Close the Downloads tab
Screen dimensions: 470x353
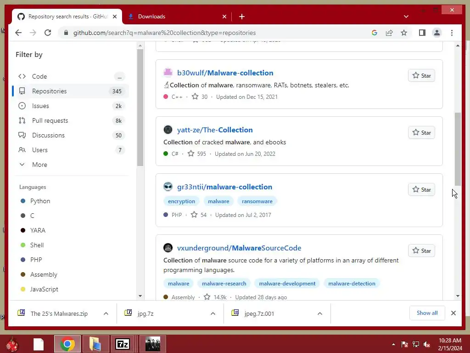pos(224,17)
